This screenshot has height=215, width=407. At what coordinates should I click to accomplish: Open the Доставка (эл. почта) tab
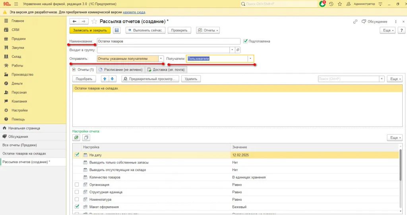[x=166, y=70]
